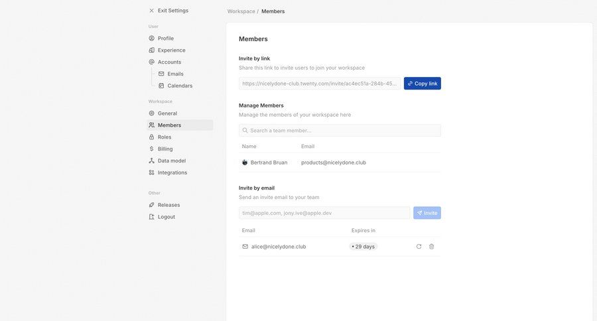Viewport: 597px width, 321px height.
Task: Click the Experience palette icon
Action: click(151, 50)
